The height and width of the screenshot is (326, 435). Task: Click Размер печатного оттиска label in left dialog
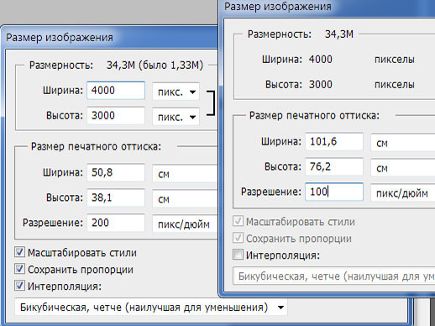point(96,146)
